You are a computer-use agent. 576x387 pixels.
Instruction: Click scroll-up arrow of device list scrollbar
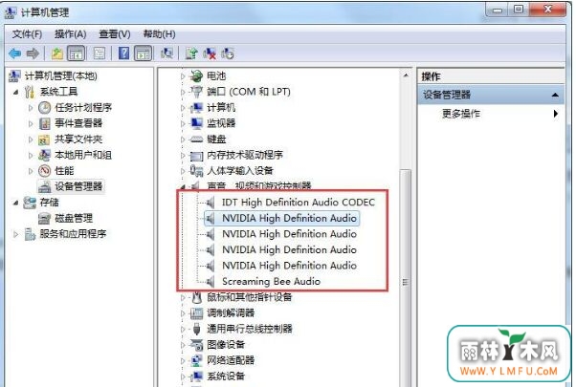point(406,75)
